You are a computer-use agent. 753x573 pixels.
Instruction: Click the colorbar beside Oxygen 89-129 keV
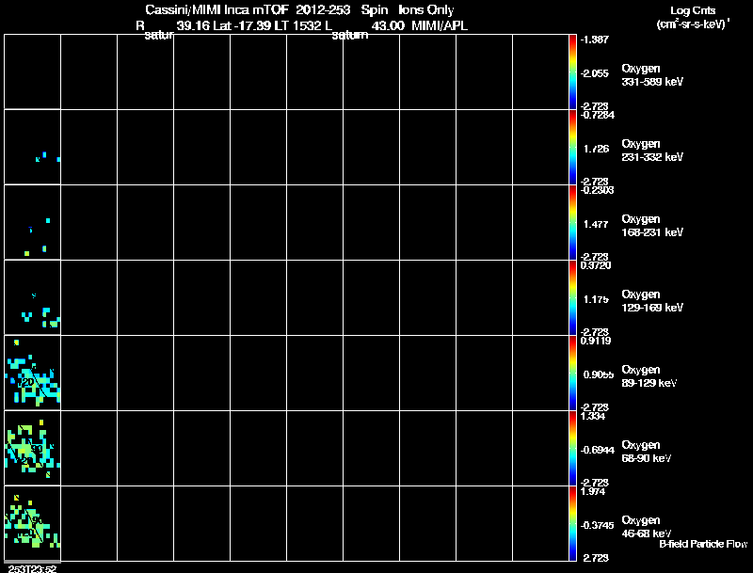click(x=572, y=374)
